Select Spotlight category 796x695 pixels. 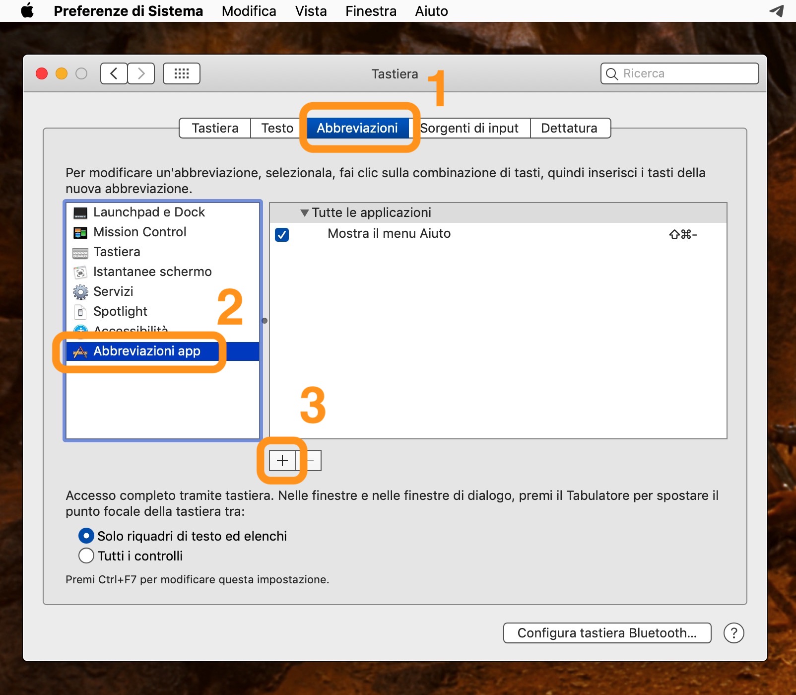pos(163,312)
